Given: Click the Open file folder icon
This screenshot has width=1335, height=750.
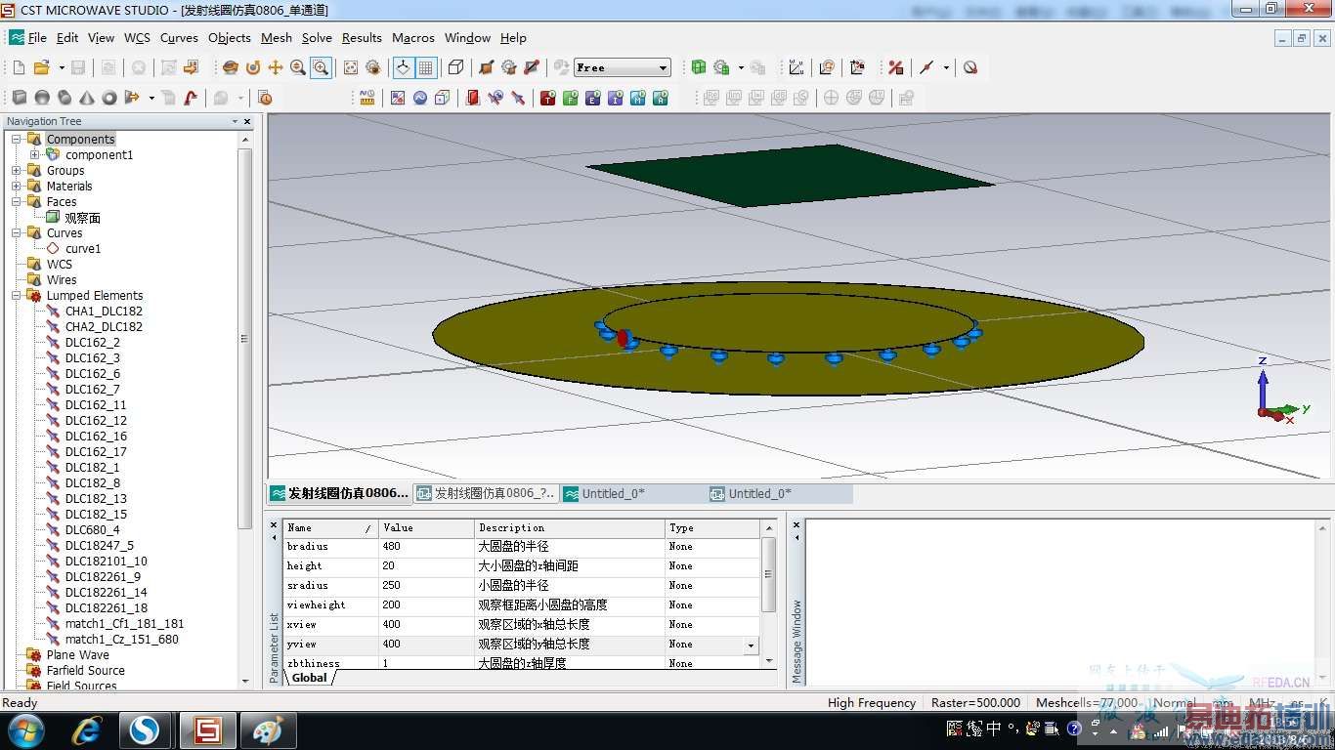Looking at the screenshot, I should [41, 67].
